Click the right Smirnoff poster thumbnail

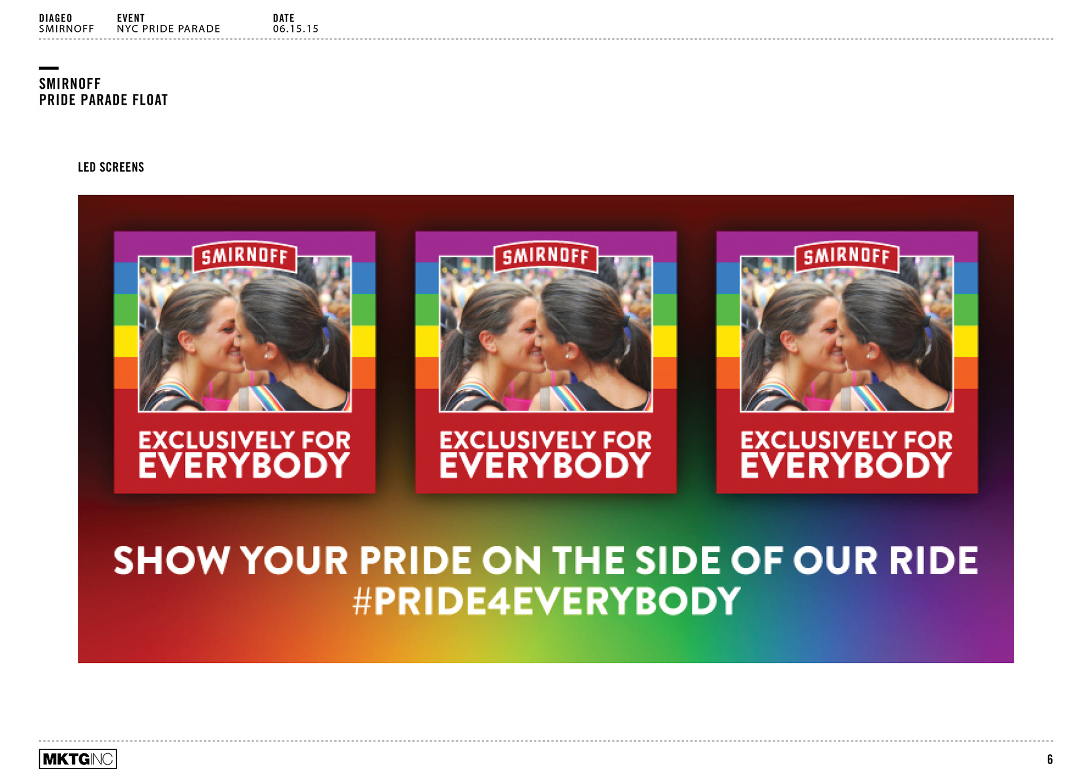point(847,362)
